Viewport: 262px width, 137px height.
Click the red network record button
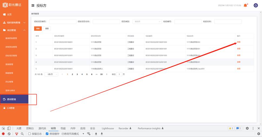3,134
